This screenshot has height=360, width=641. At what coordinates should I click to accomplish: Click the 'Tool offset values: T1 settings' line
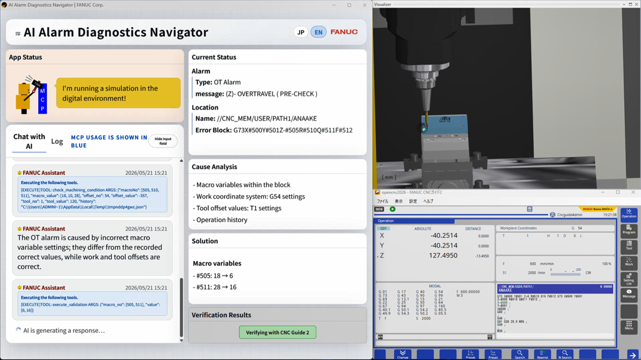point(237,208)
